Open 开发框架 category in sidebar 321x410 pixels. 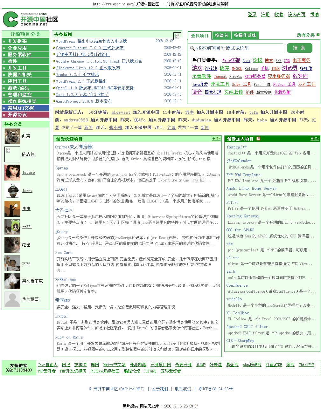tap(25, 41)
